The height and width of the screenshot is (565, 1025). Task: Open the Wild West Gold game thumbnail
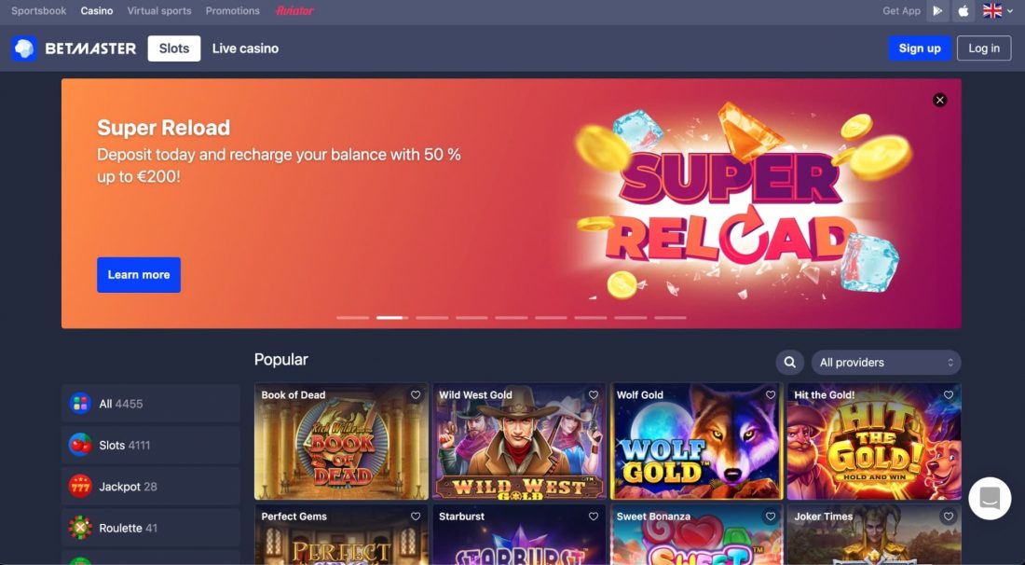(519, 441)
